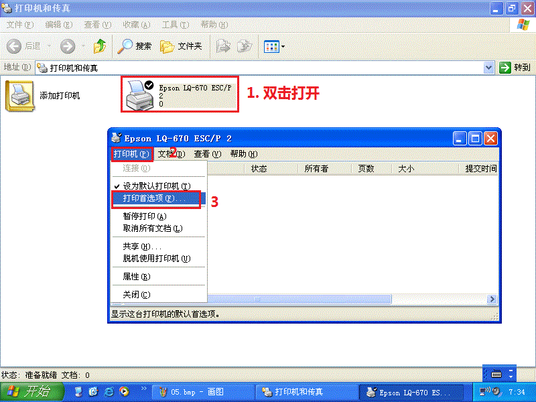Open the 文件(F) menu in Explorer
The width and height of the screenshot is (536, 402).
click(x=20, y=25)
